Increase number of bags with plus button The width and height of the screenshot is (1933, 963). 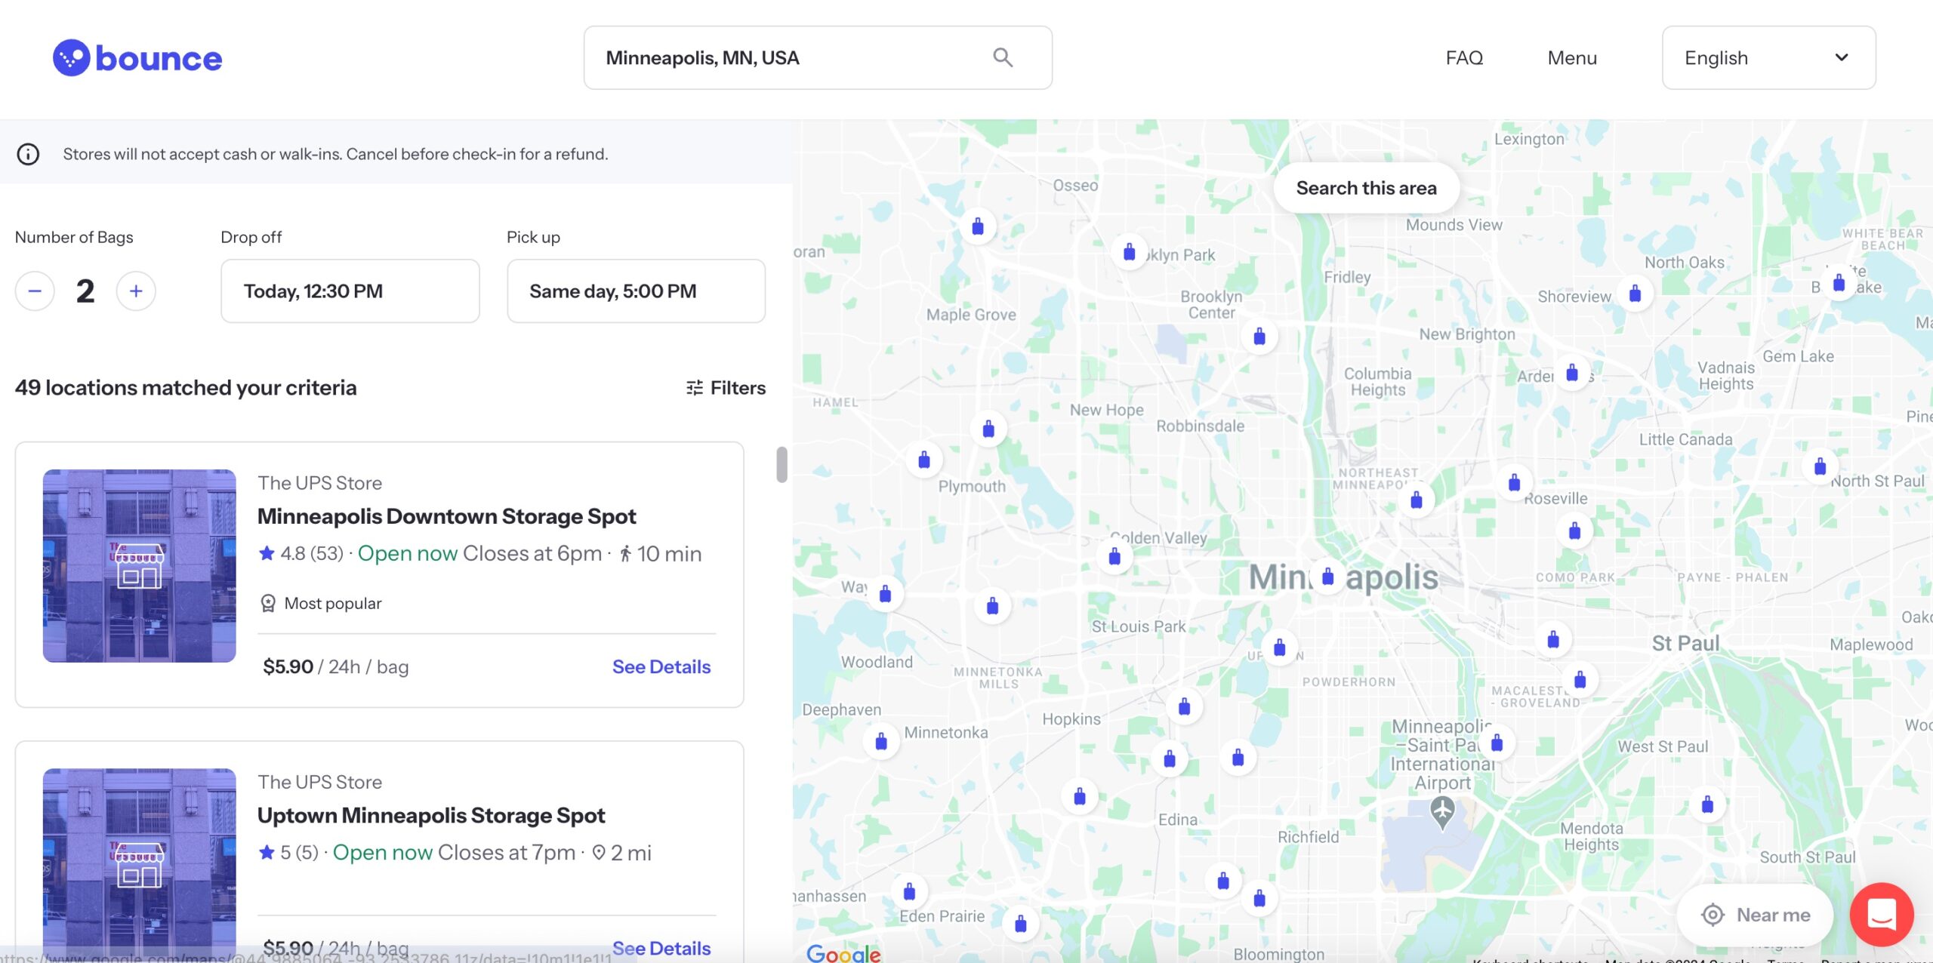[136, 291]
